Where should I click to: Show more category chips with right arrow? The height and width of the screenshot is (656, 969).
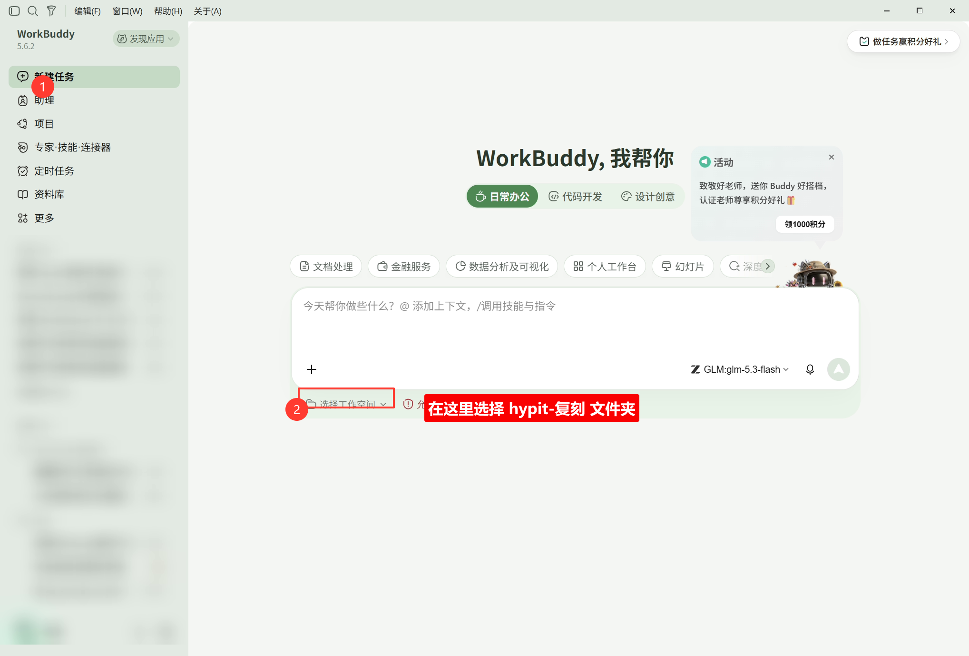click(767, 266)
